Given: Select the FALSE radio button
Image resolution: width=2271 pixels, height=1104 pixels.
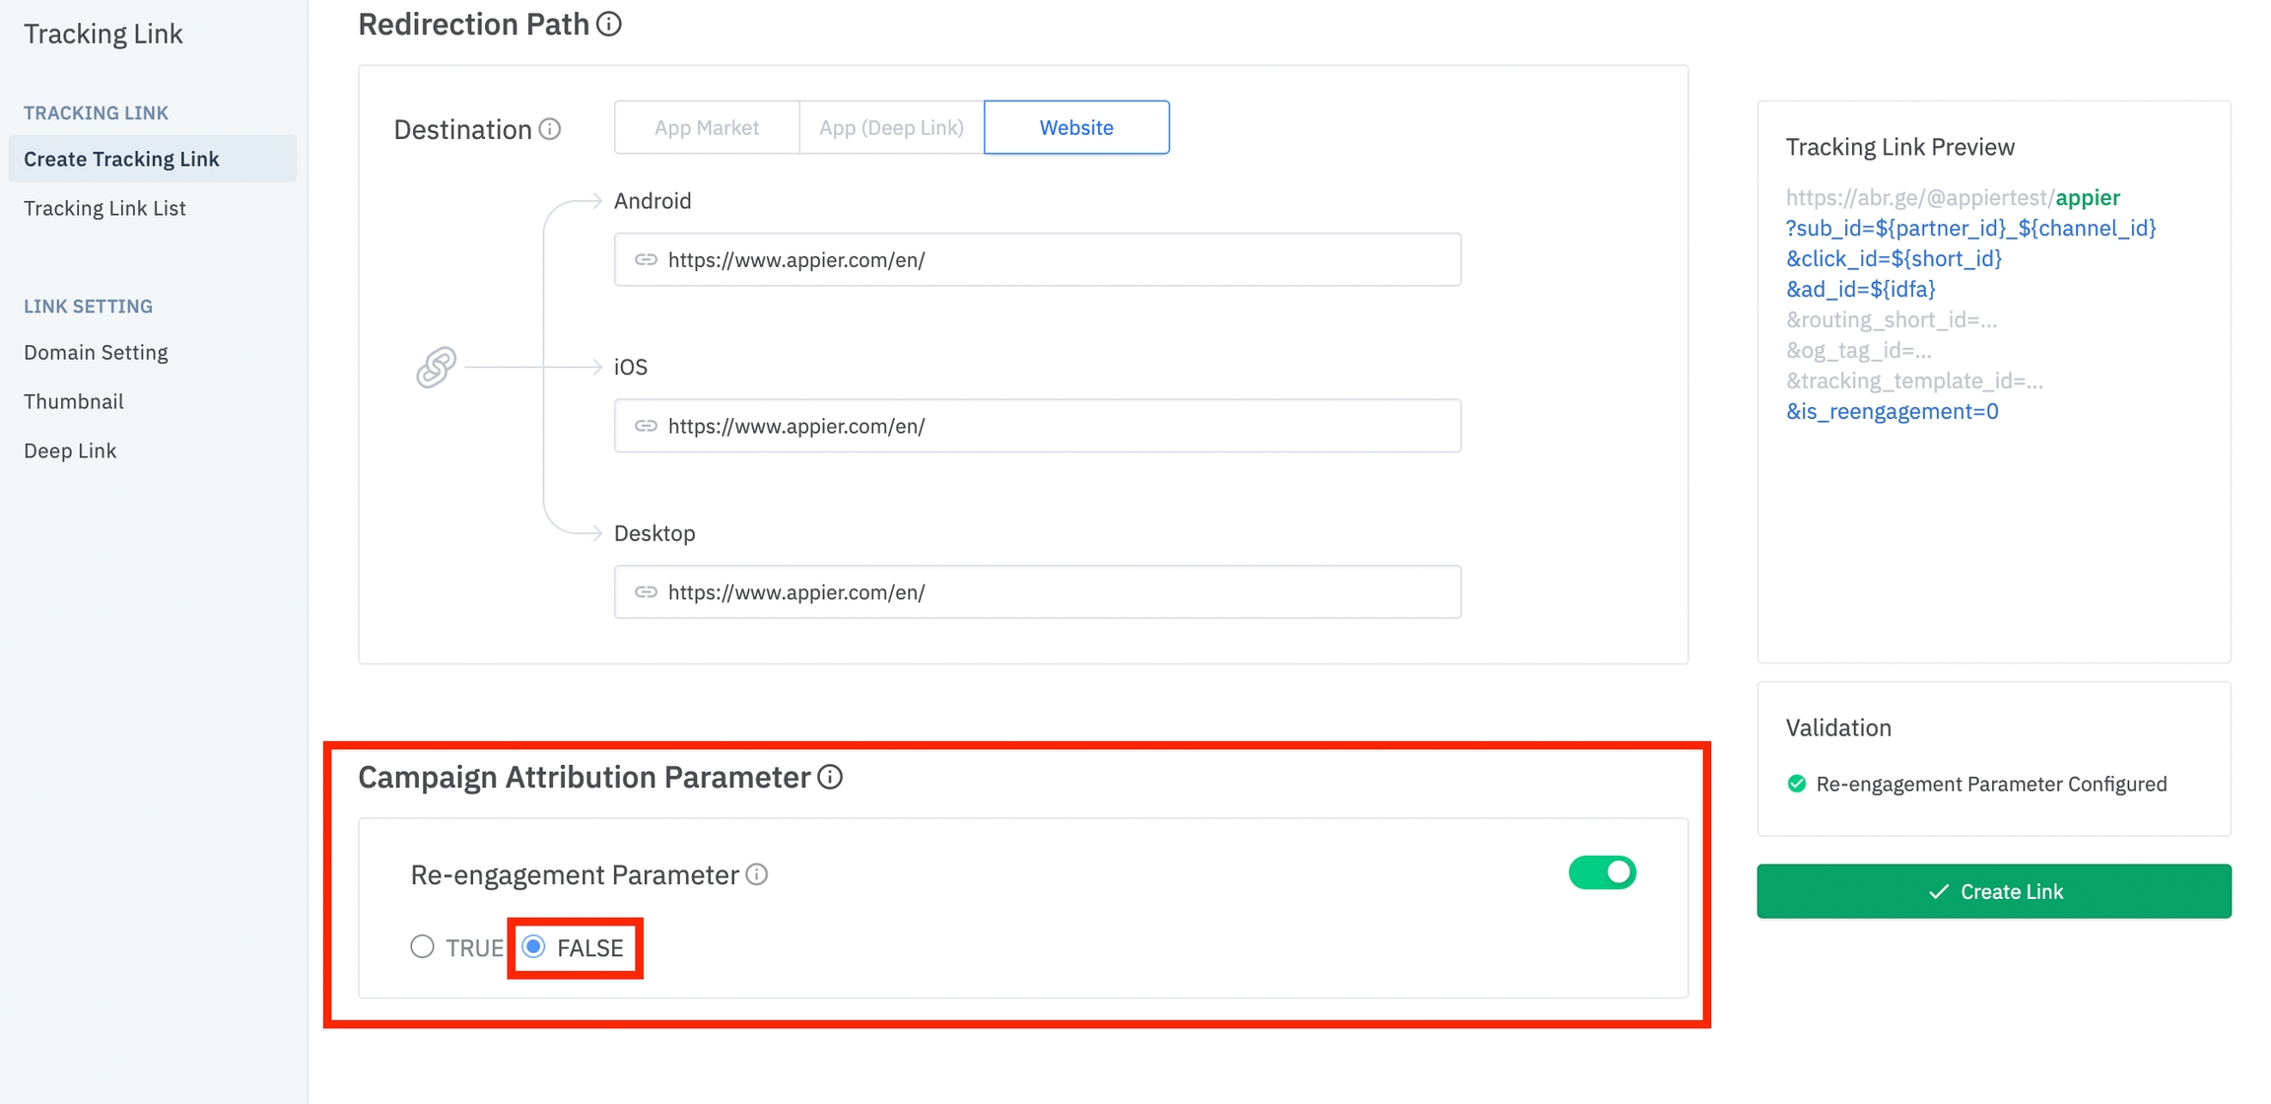Looking at the screenshot, I should pos(534,947).
